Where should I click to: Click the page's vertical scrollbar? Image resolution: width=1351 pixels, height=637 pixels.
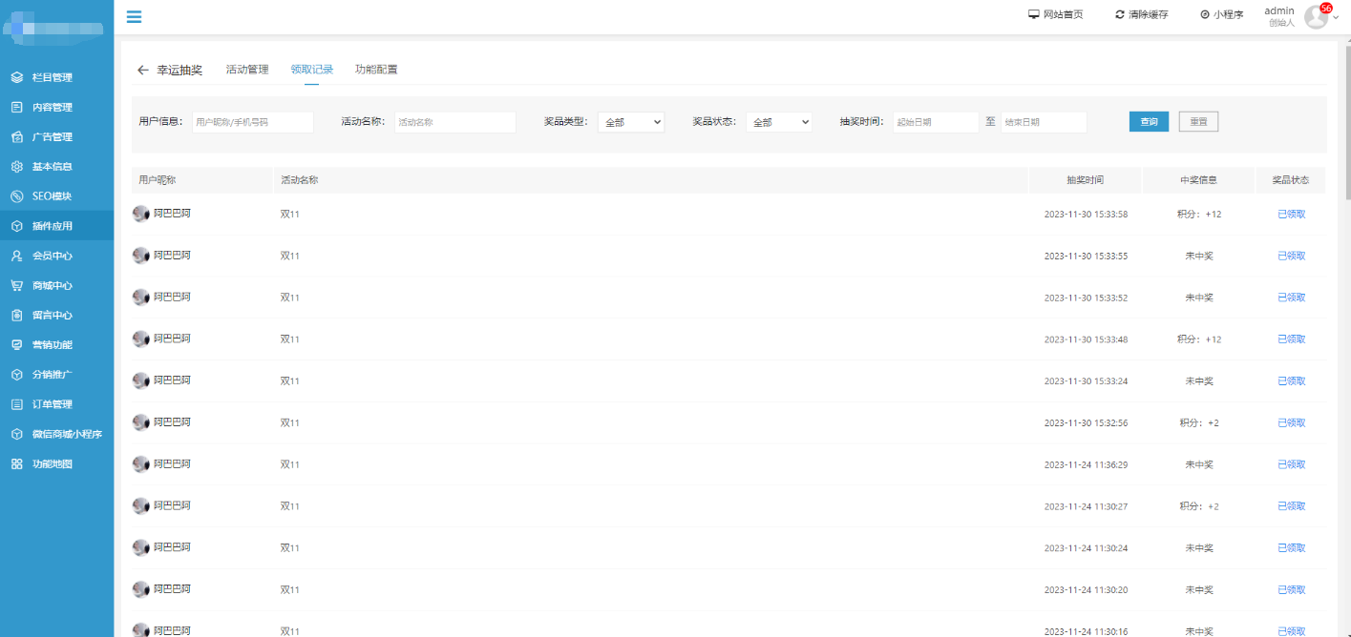[1346, 124]
